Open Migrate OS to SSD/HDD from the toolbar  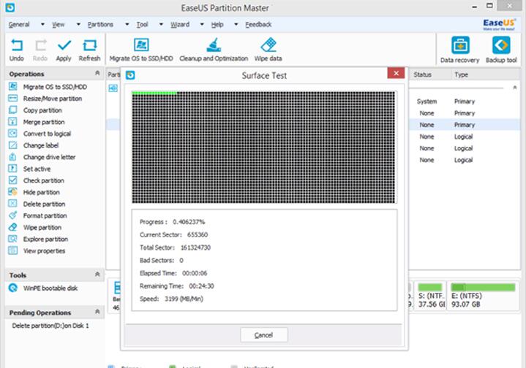(x=141, y=50)
